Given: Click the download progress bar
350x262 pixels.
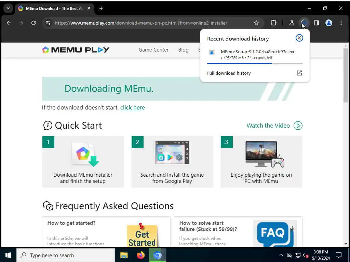Looking at the screenshot, I should point(255,63).
